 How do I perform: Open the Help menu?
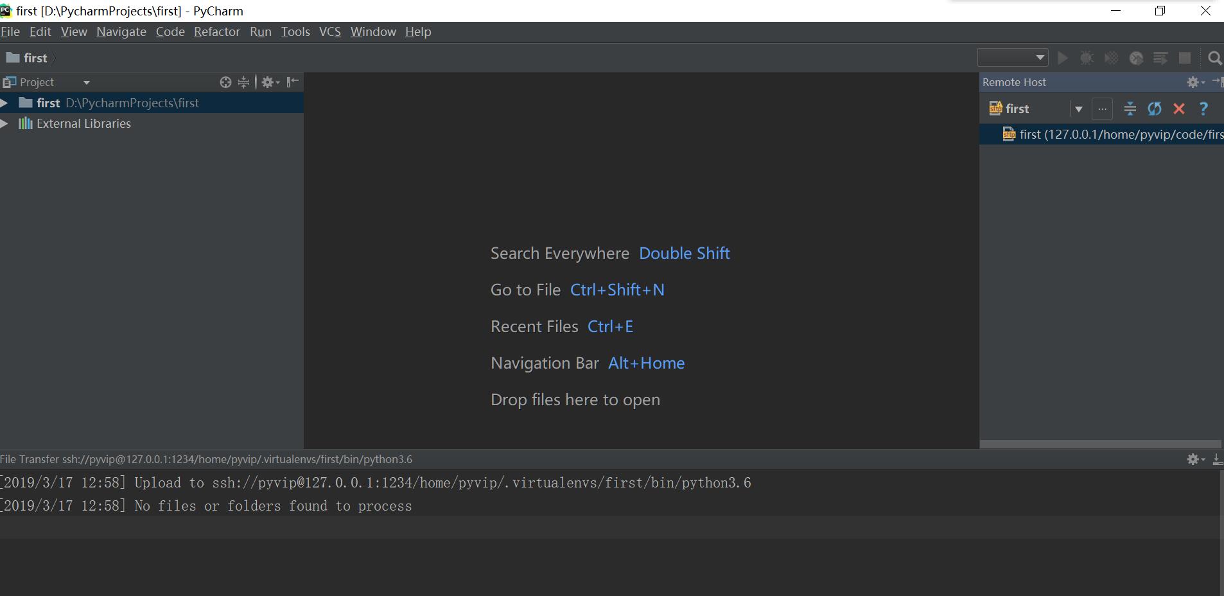tap(418, 31)
